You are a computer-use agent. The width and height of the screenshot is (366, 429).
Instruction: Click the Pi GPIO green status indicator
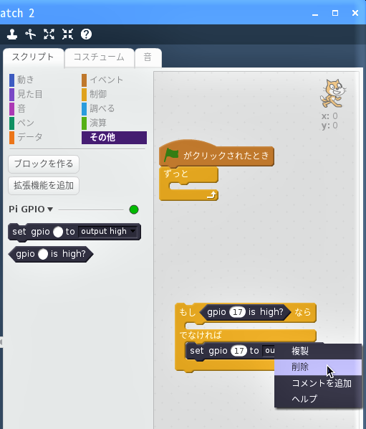pos(134,209)
